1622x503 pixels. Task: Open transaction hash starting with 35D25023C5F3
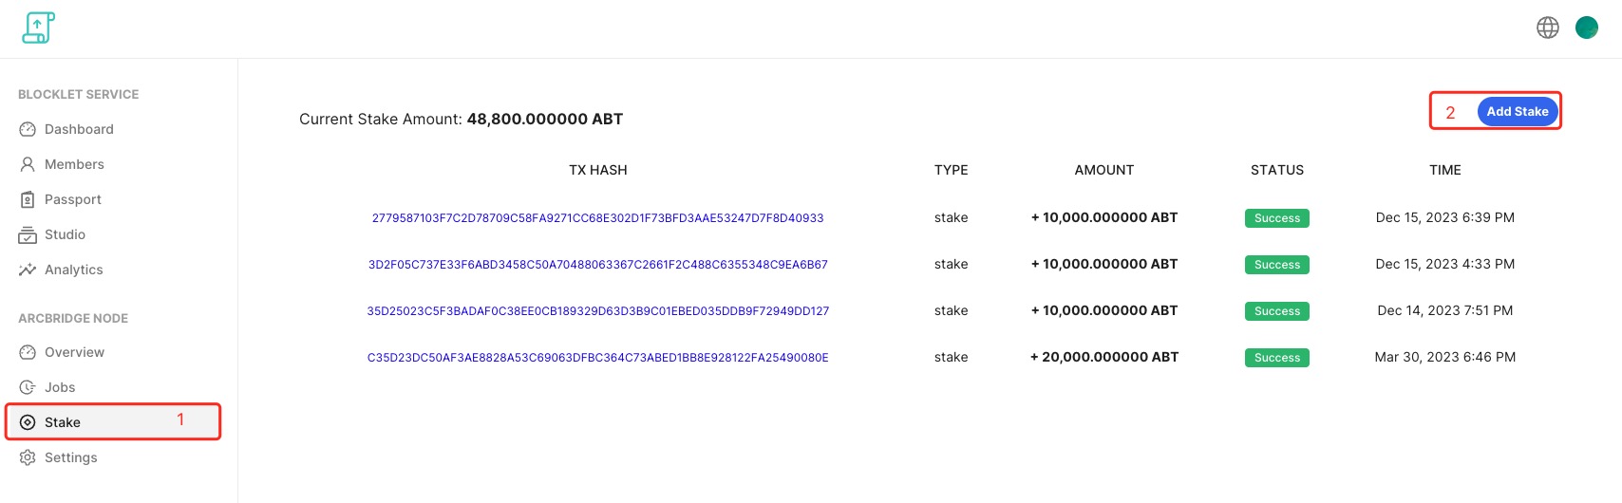[x=597, y=311]
